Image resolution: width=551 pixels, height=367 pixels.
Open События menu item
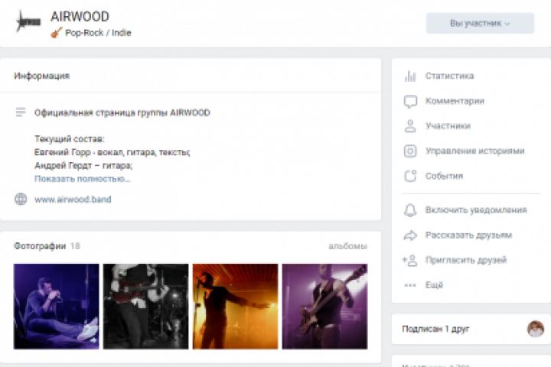444,176
